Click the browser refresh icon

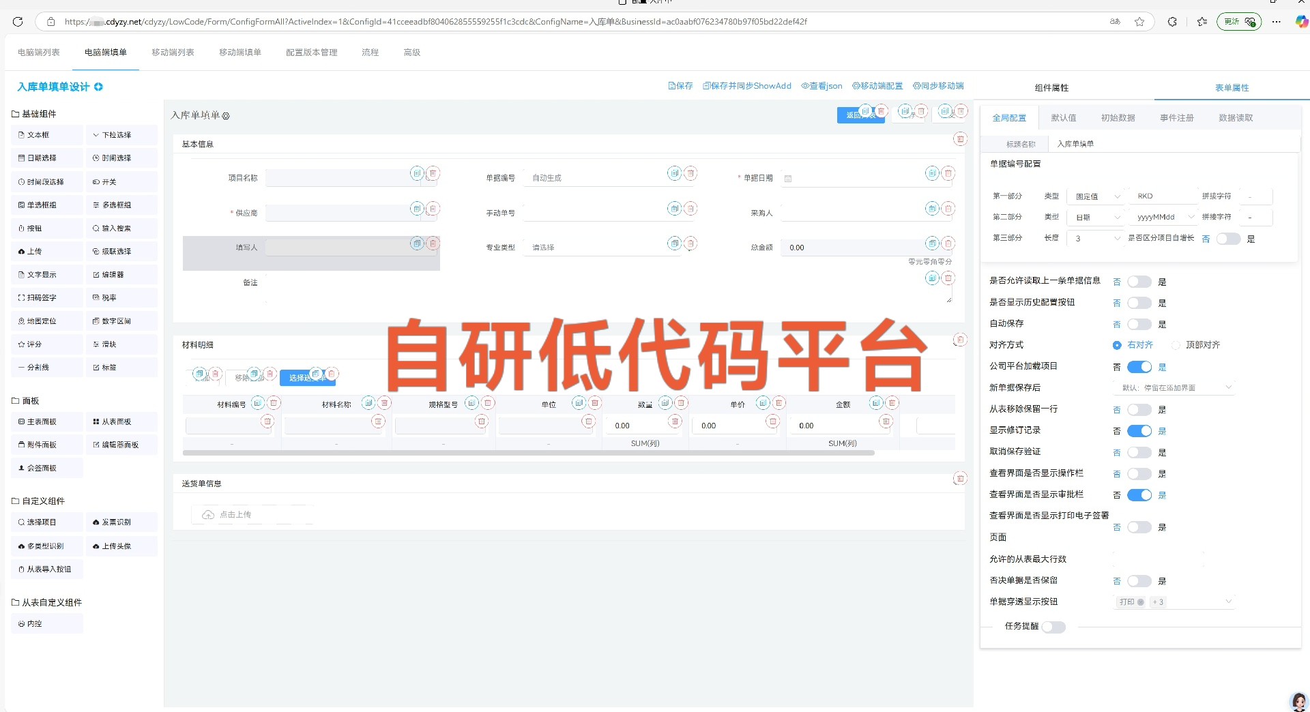click(18, 22)
